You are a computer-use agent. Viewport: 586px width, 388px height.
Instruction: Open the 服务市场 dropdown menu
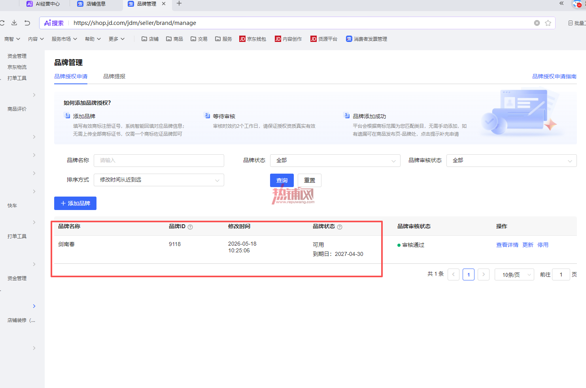coord(64,39)
